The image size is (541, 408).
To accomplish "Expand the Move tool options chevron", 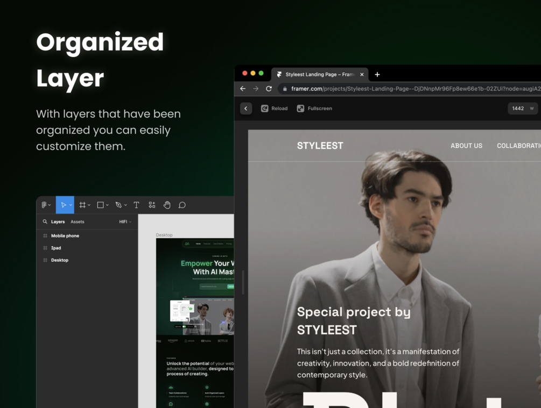I will coord(71,205).
